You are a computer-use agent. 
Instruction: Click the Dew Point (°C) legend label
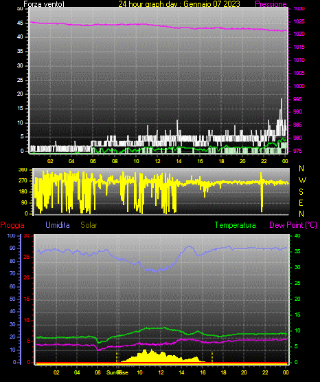coord(293,225)
